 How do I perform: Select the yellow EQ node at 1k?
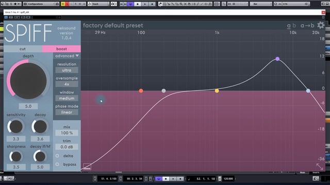click(x=217, y=91)
